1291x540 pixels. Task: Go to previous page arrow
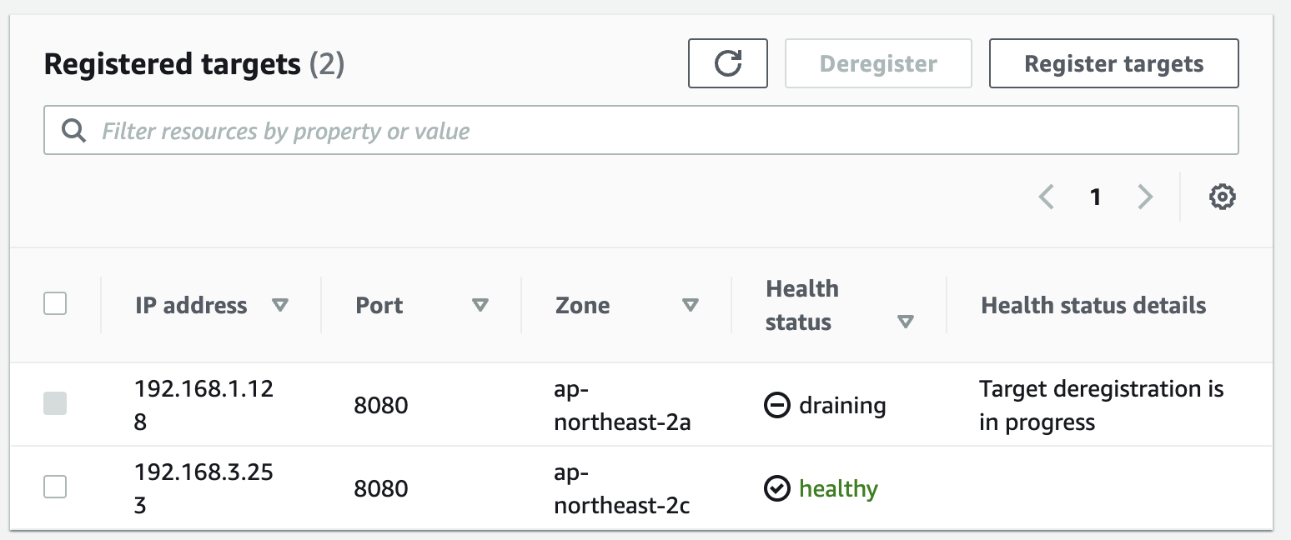tap(1047, 197)
